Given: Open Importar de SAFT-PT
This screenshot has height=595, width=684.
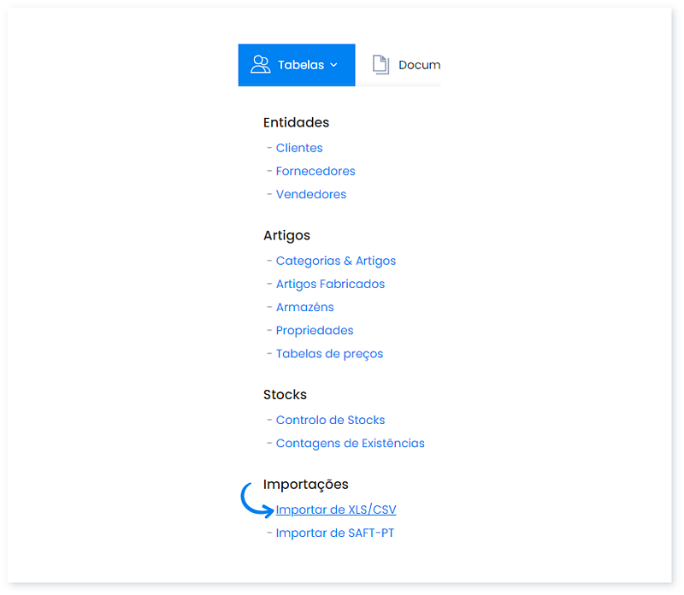Looking at the screenshot, I should [x=334, y=532].
